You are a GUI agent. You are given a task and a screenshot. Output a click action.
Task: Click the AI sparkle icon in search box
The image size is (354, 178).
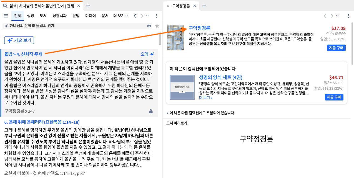(6, 26)
